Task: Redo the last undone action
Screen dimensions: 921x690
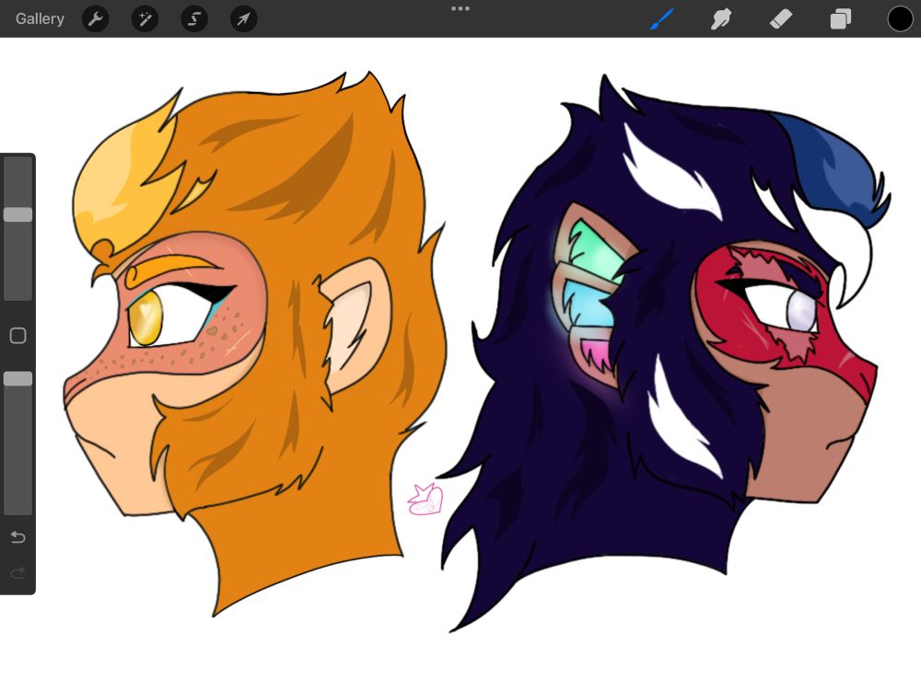Action: pyautogui.click(x=17, y=572)
